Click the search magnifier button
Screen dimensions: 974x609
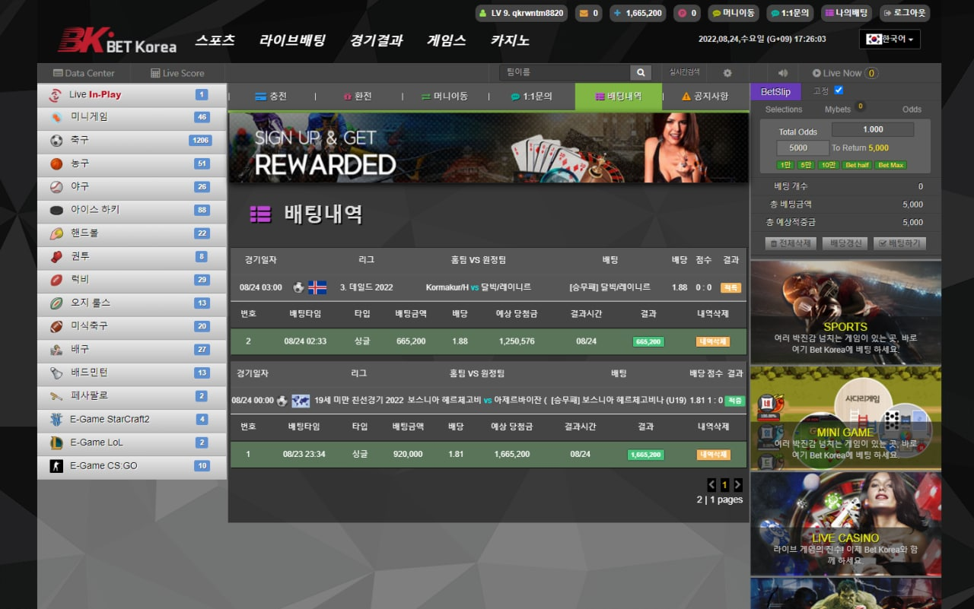tap(641, 73)
